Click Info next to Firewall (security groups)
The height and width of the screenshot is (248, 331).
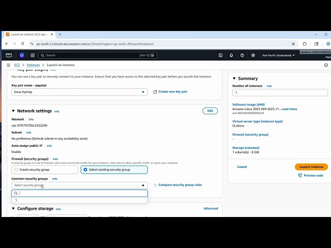coord(55,159)
